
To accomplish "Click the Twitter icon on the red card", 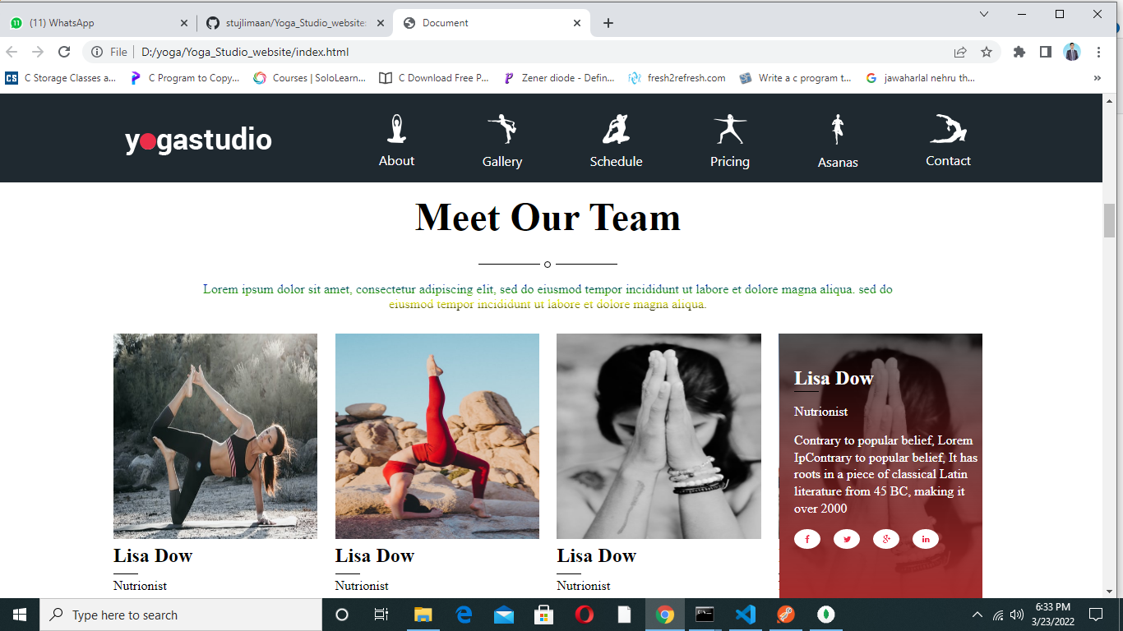I will (847, 539).
